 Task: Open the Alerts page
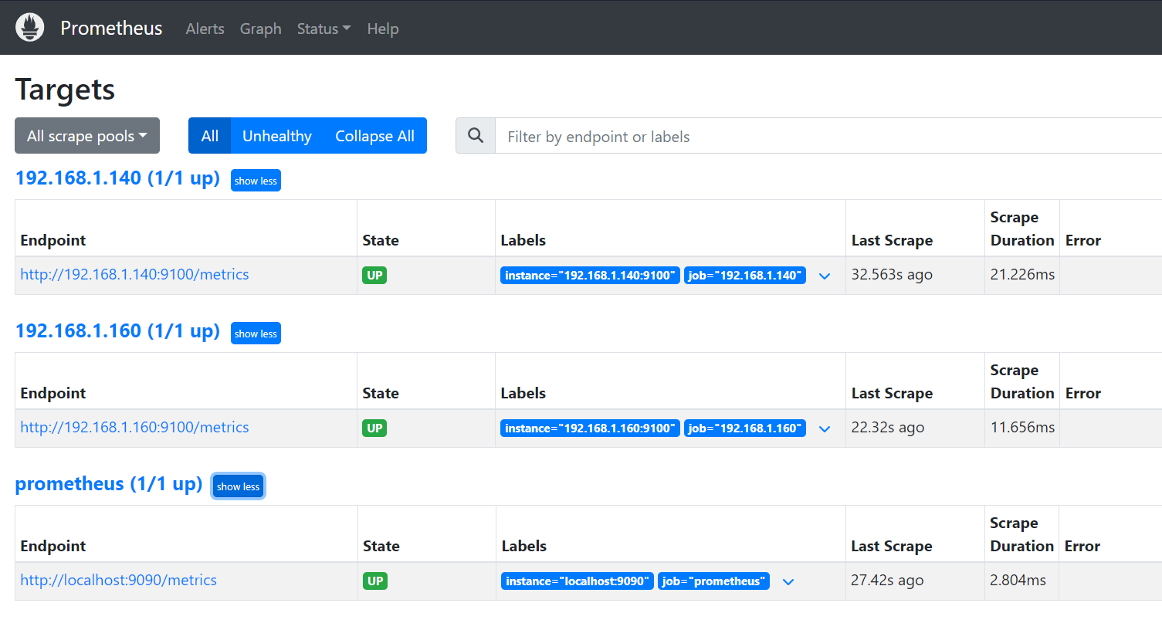point(205,29)
